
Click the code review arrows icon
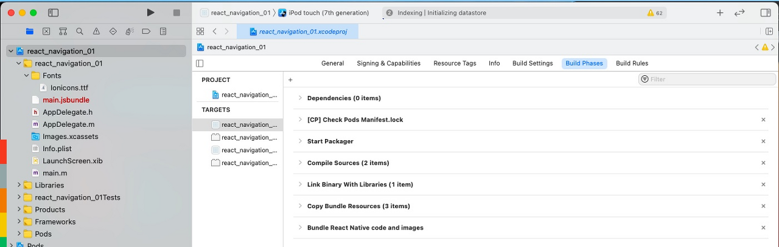pyautogui.click(x=740, y=12)
